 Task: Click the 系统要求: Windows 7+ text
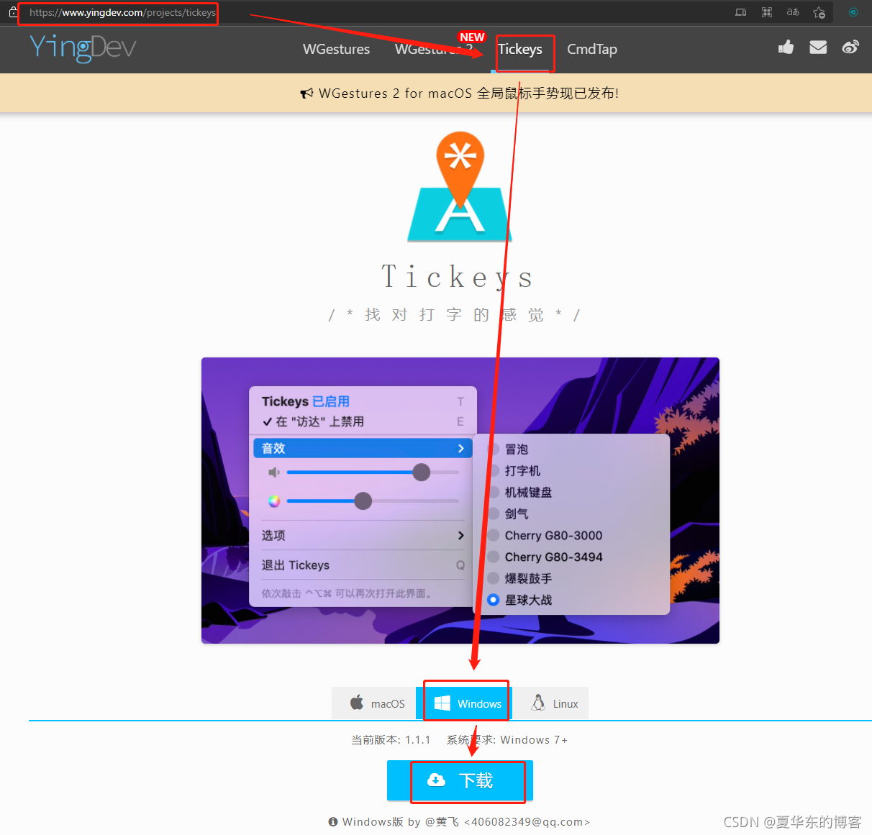pos(507,740)
